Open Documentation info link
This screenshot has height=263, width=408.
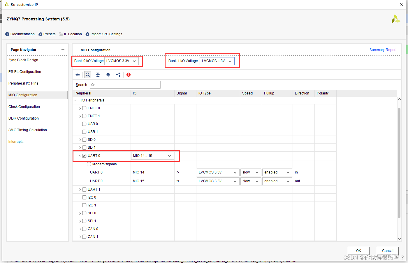(x=20, y=34)
